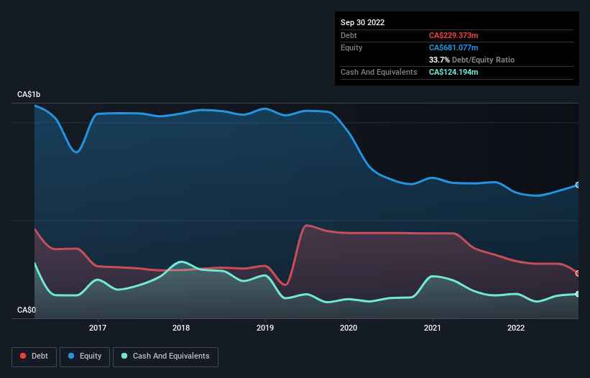Click Cash And Equivalents label in tooltip
This screenshot has width=590, height=378.
pos(379,72)
